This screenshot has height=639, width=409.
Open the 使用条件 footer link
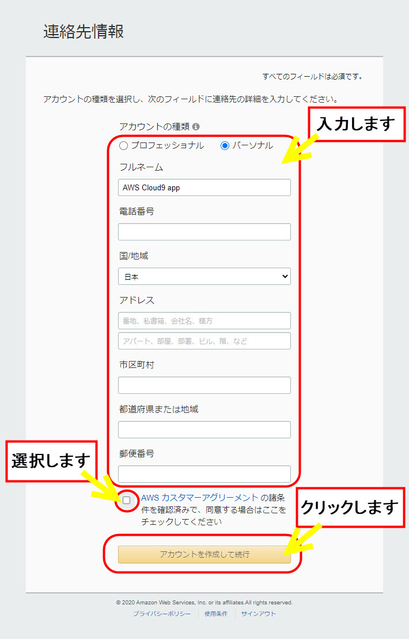pyautogui.click(x=216, y=614)
